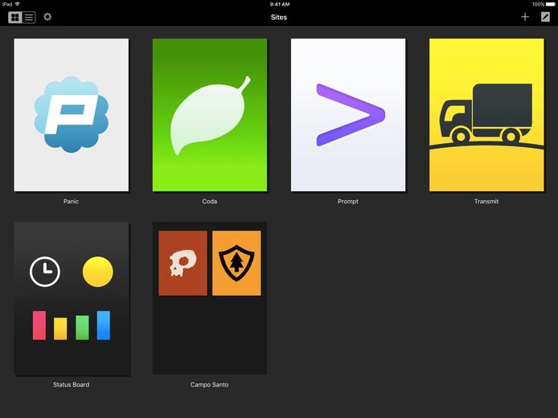Click the Prompt label

(348, 201)
